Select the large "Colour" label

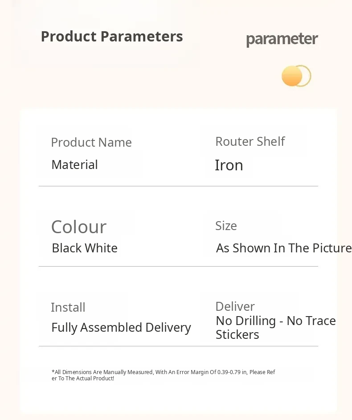pyautogui.click(x=79, y=227)
